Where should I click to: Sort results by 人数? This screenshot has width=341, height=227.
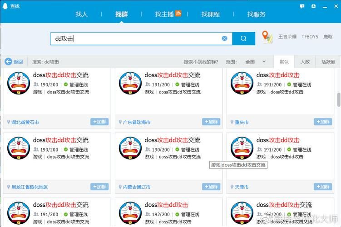(x=305, y=62)
